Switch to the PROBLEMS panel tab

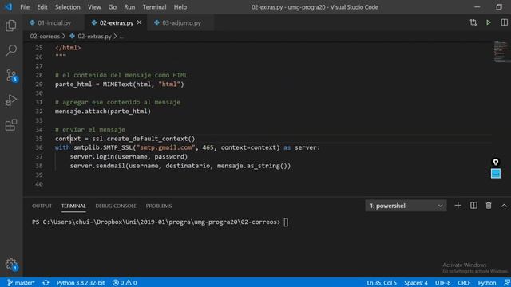[159, 206]
